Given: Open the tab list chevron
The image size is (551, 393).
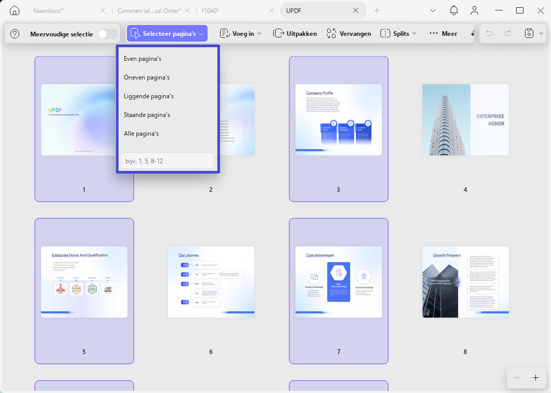Looking at the screenshot, I should point(433,10).
